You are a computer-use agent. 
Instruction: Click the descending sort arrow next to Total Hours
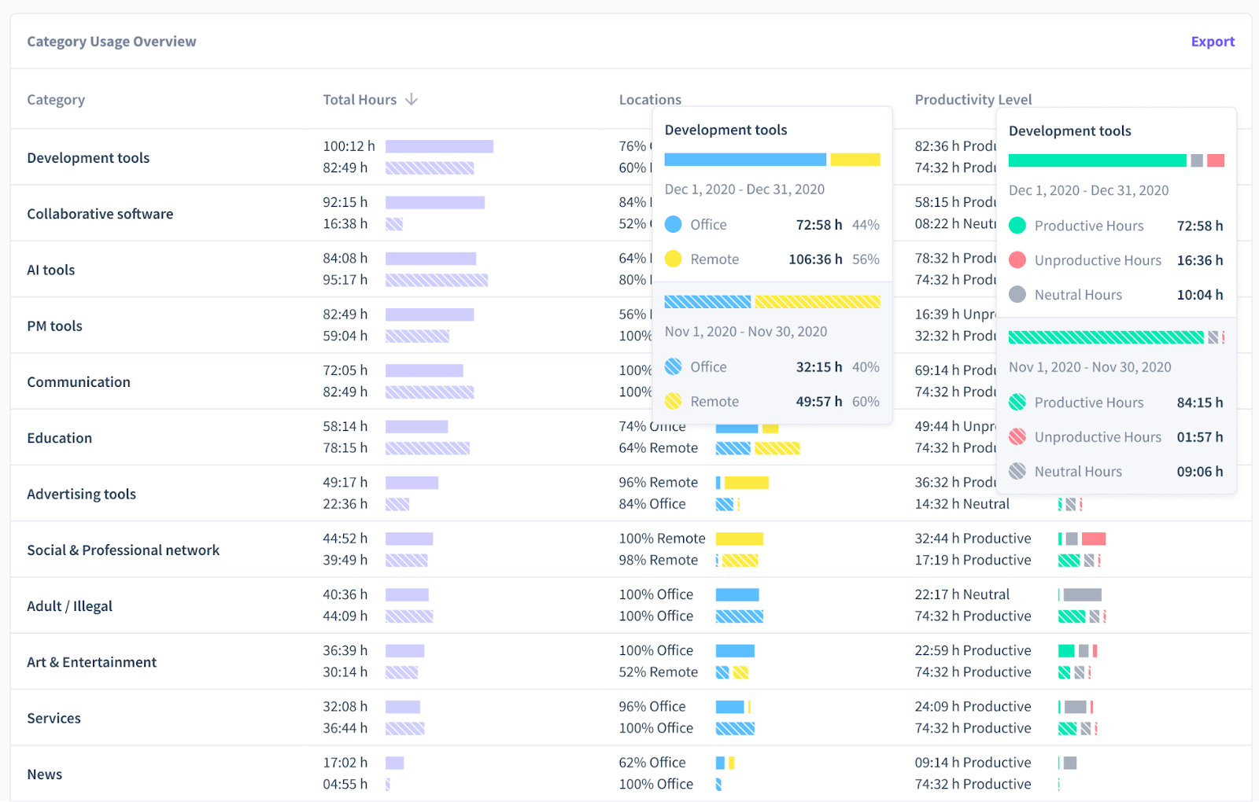click(412, 99)
